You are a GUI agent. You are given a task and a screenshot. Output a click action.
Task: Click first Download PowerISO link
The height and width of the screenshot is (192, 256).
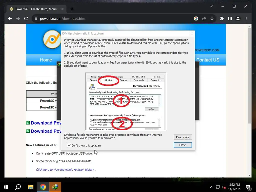[46, 123]
